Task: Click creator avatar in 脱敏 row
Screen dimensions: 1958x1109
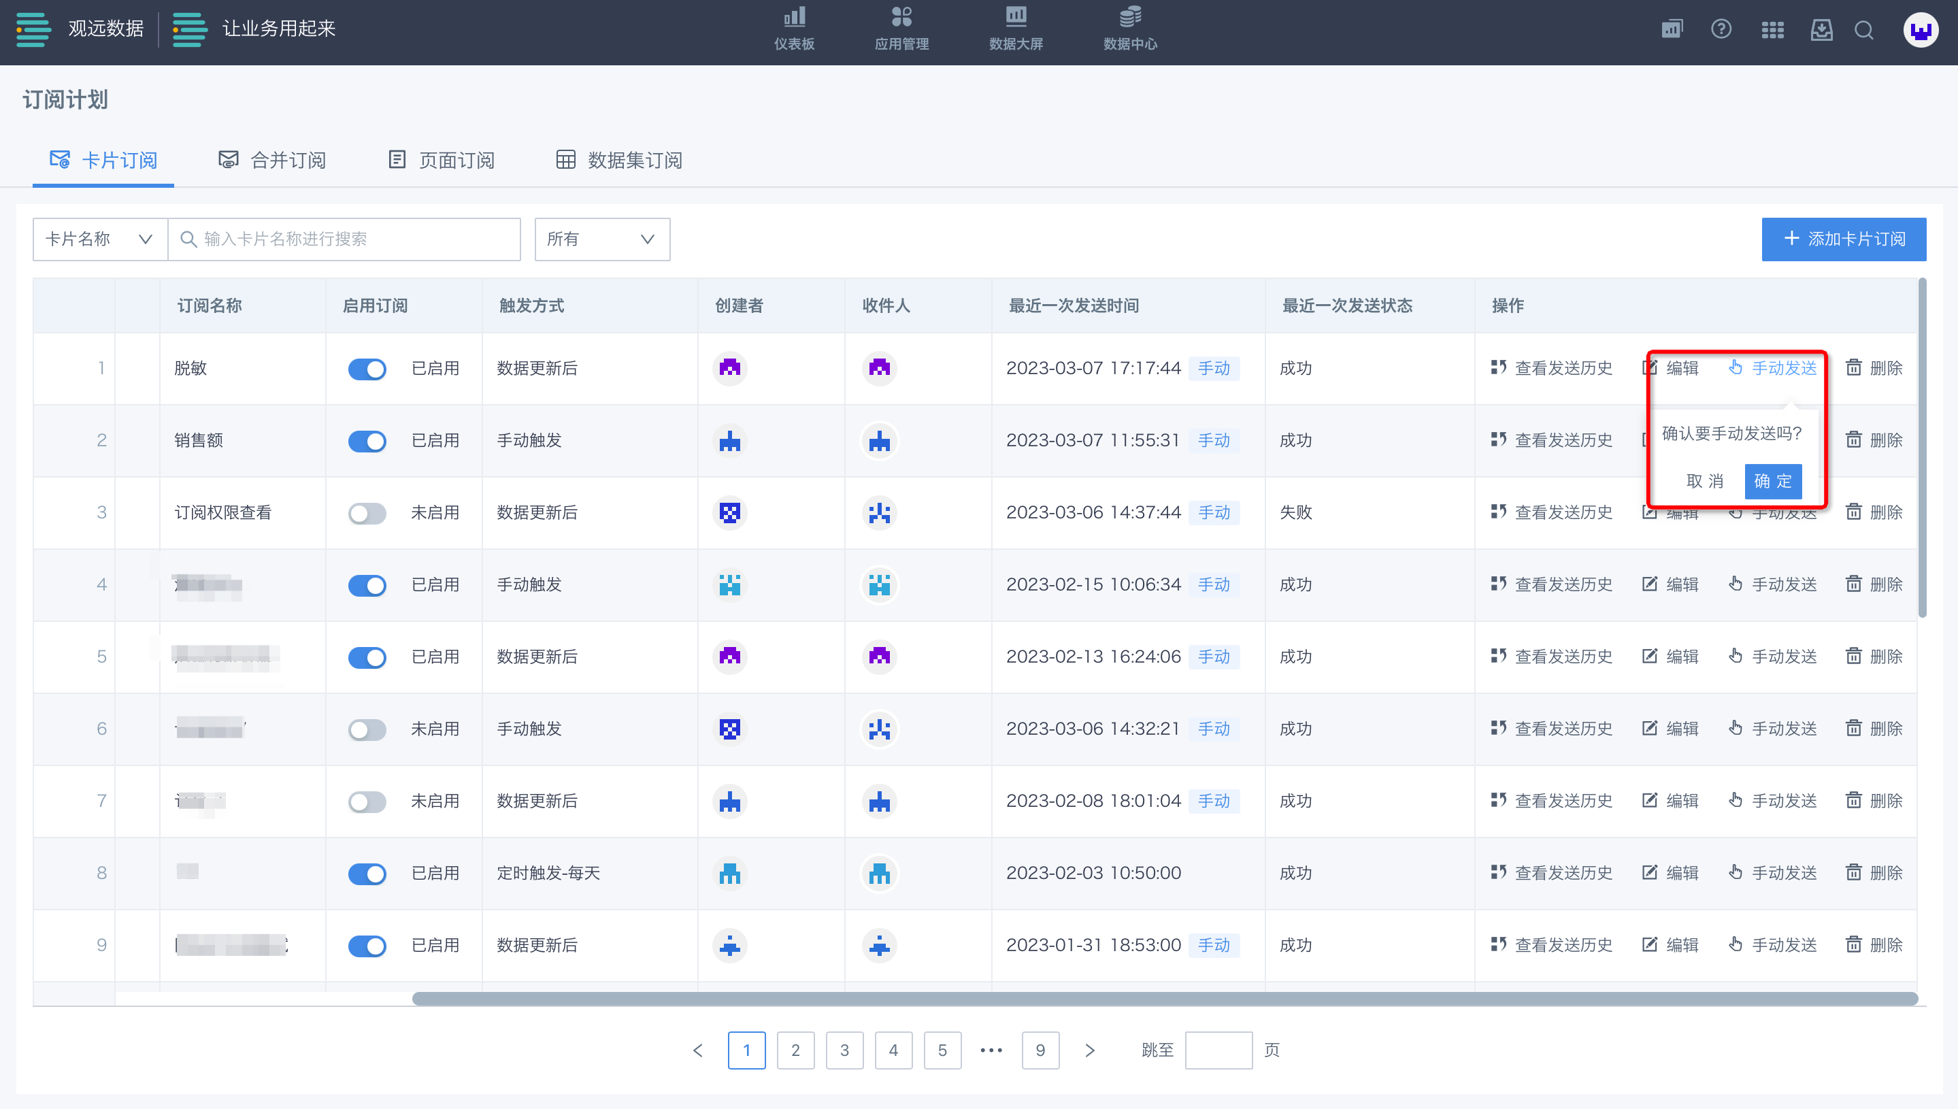Action: (x=729, y=369)
